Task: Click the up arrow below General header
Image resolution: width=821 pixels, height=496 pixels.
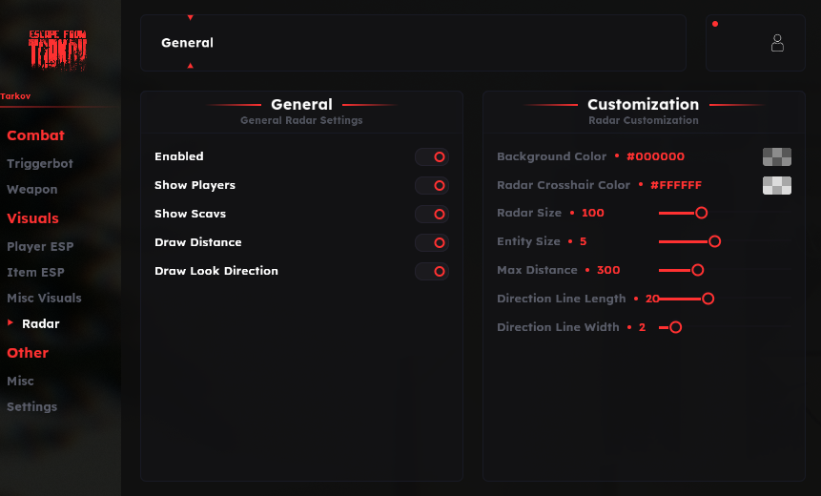Action: pyautogui.click(x=191, y=66)
